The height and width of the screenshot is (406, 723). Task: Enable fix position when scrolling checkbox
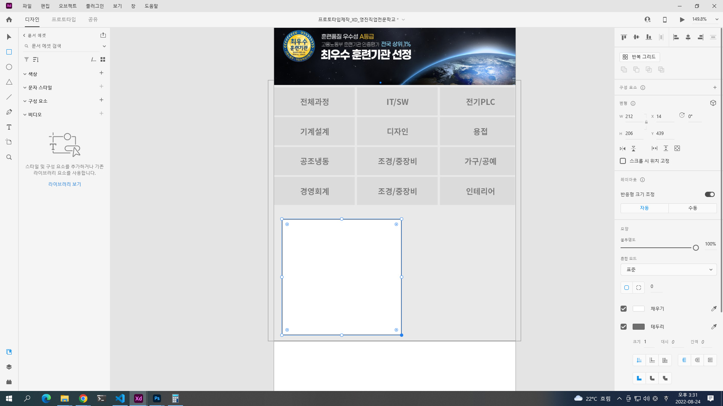pyautogui.click(x=623, y=161)
